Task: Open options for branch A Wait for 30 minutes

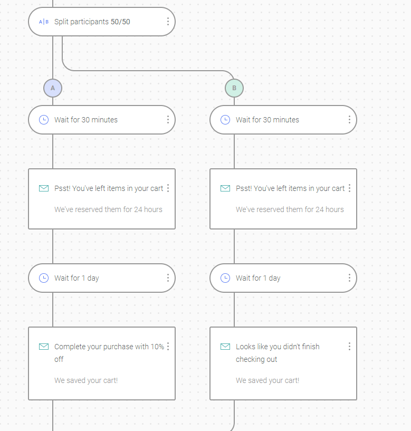Action: click(x=168, y=120)
